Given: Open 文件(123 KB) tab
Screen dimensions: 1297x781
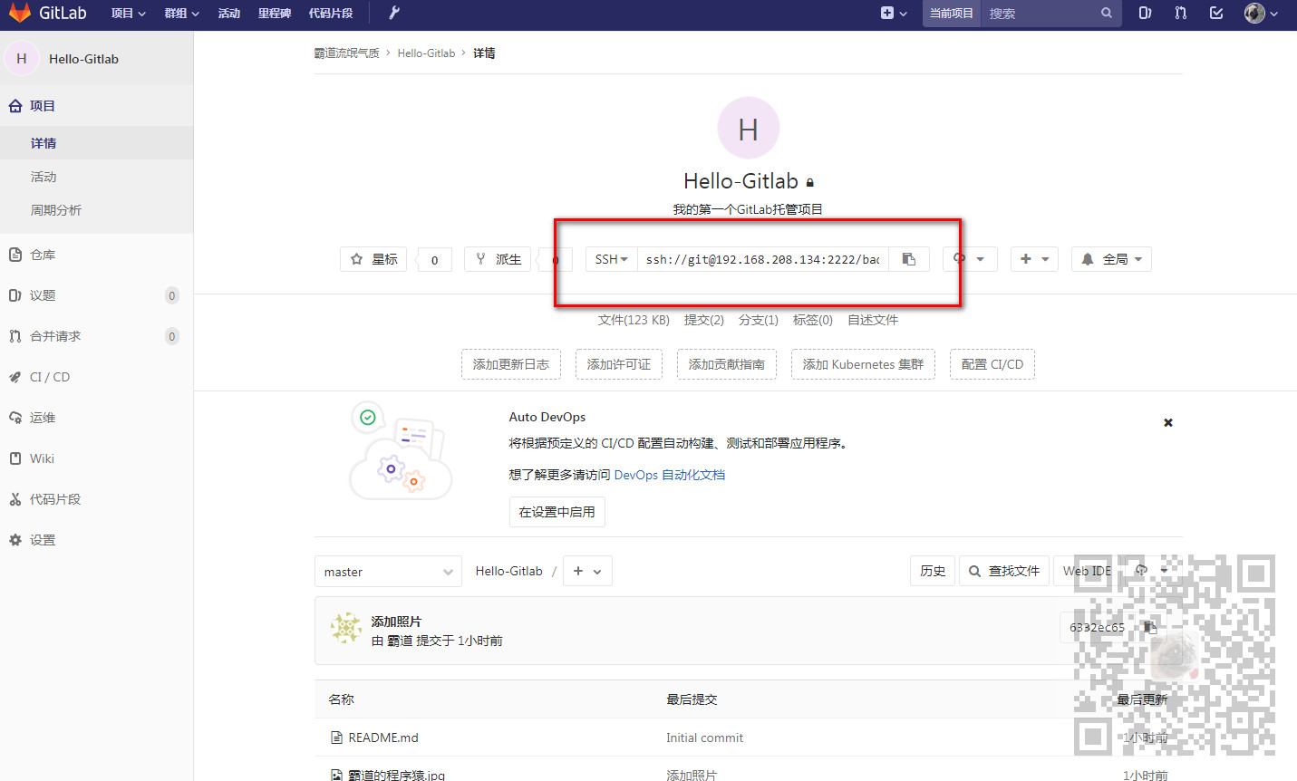Looking at the screenshot, I should pos(634,320).
